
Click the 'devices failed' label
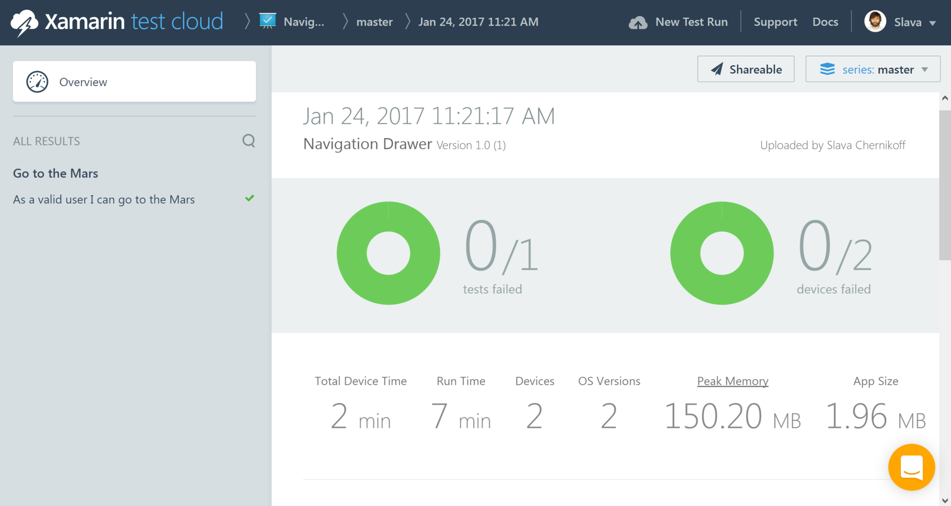(834, 289)
